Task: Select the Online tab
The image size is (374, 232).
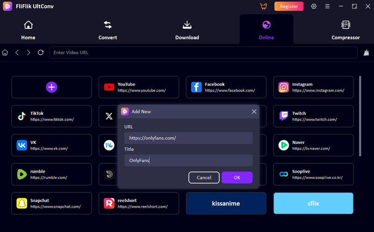Action: (x=266, y=30)
